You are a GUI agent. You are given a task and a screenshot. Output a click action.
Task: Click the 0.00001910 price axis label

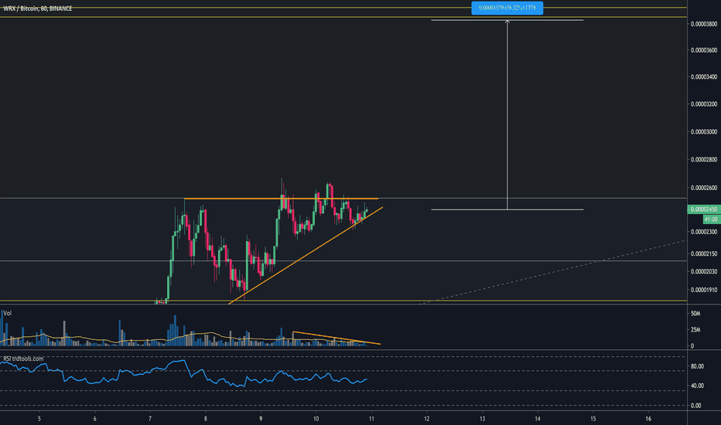704,290
